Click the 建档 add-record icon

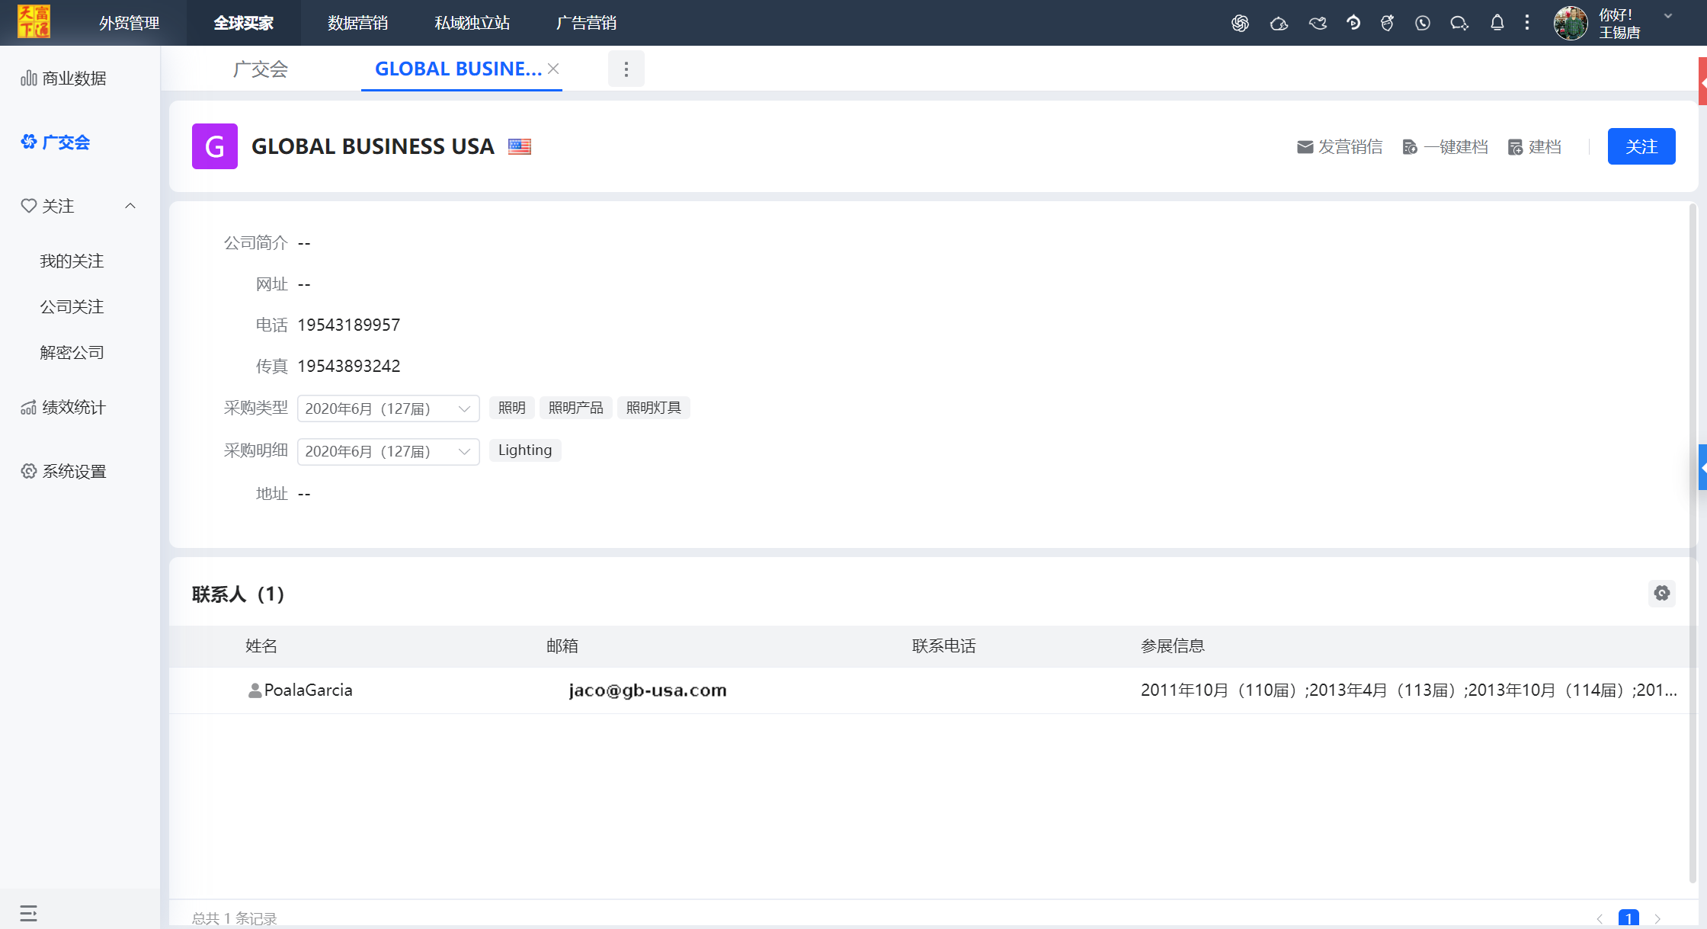click(x=1515, y=147)
